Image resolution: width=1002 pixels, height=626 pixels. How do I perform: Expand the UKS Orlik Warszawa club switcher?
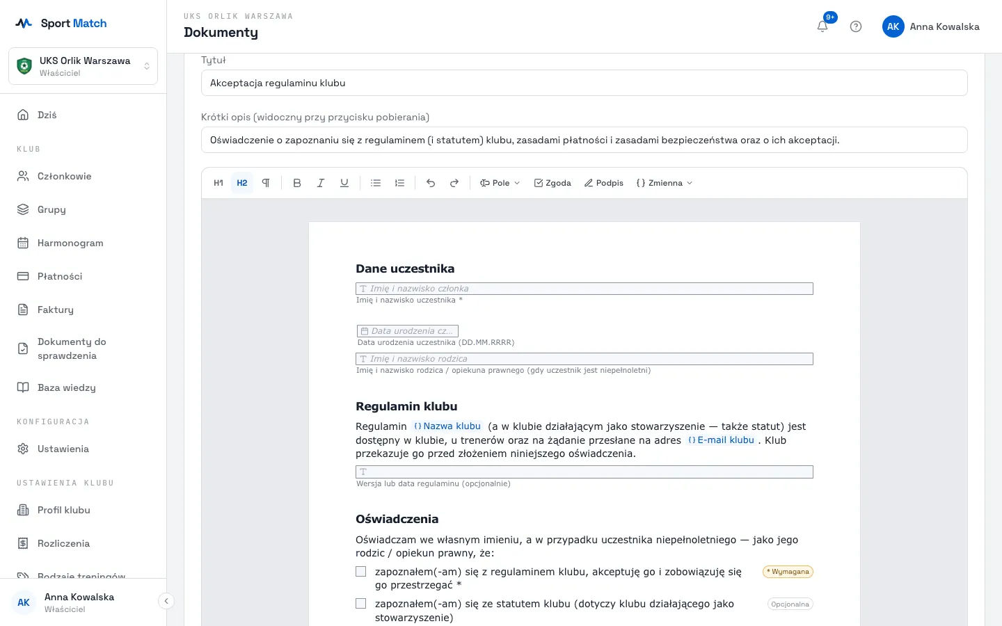(x=83, y=66)
